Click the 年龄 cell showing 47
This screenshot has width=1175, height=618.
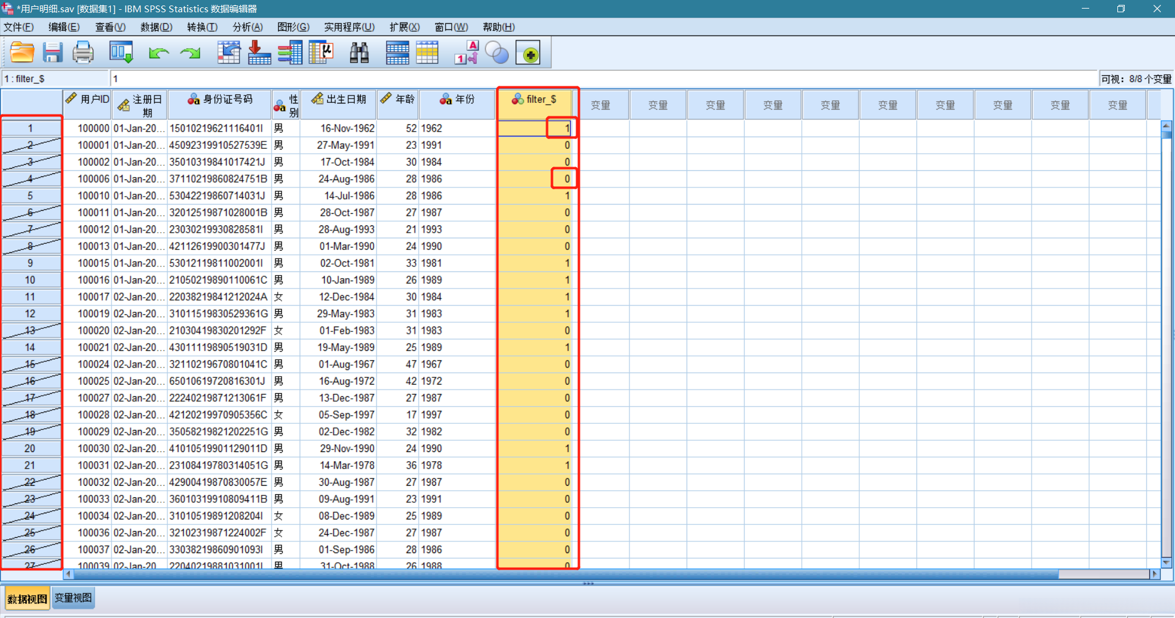point(398,364)
